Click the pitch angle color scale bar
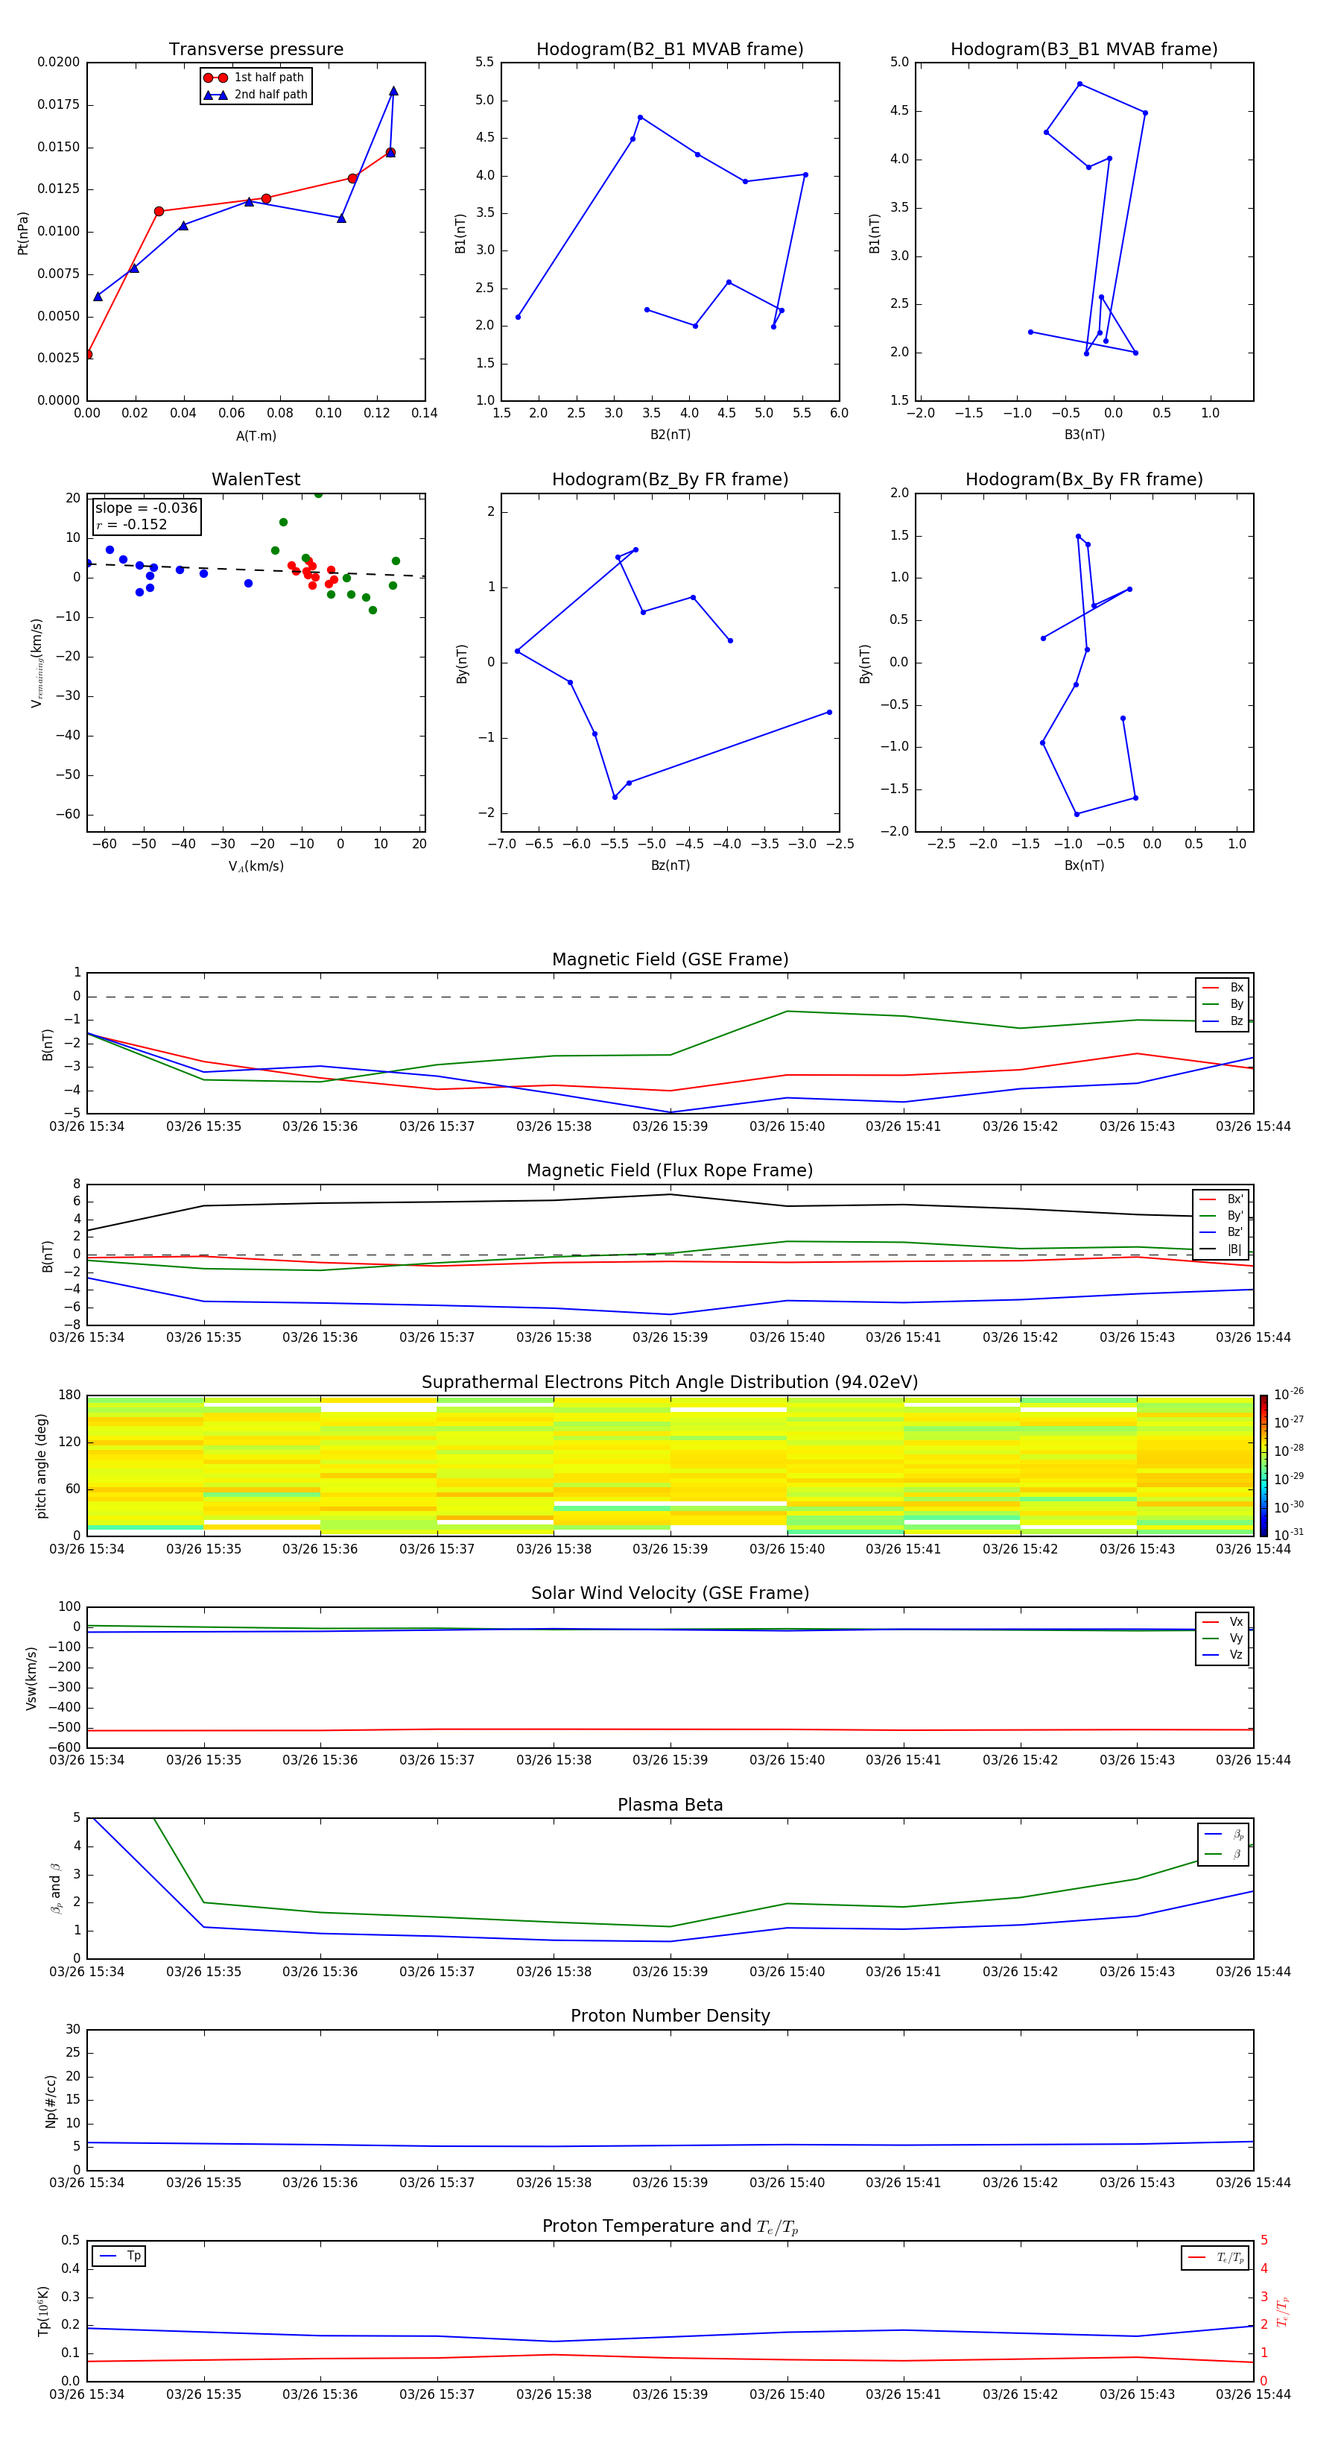This screenshot has width=1341, height=2460. (1264, 1465)
